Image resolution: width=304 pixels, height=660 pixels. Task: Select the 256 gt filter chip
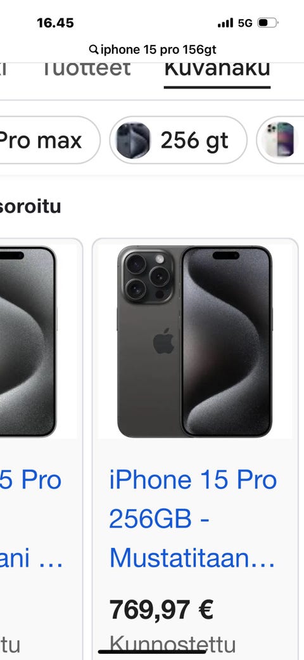(x=178, y=139)
